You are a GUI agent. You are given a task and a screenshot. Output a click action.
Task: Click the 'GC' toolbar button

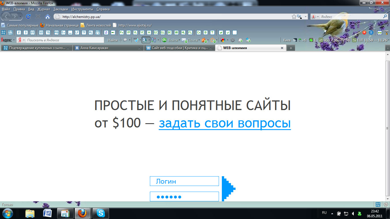point(156,33)
